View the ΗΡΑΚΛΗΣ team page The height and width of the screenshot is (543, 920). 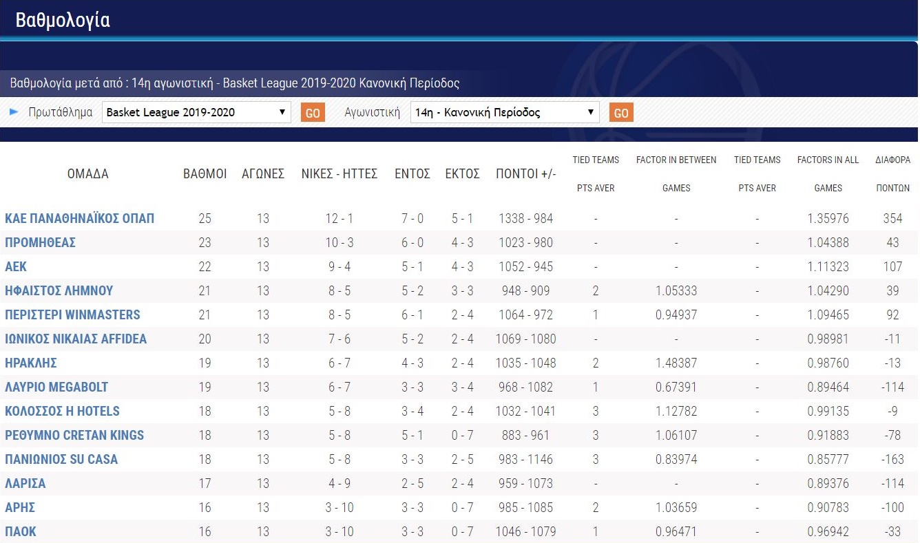[31, 363]
